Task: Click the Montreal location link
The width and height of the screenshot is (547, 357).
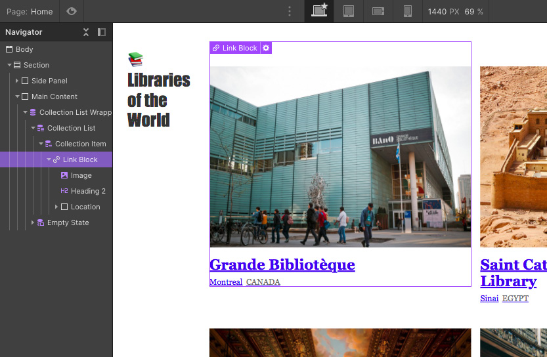Action: 226,282
